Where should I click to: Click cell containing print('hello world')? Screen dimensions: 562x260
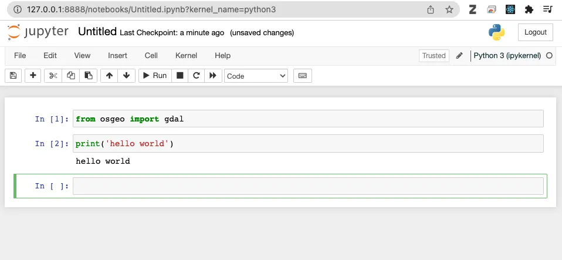click(308, 143)
